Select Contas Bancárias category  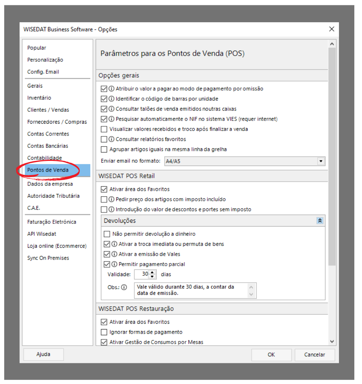48,146
